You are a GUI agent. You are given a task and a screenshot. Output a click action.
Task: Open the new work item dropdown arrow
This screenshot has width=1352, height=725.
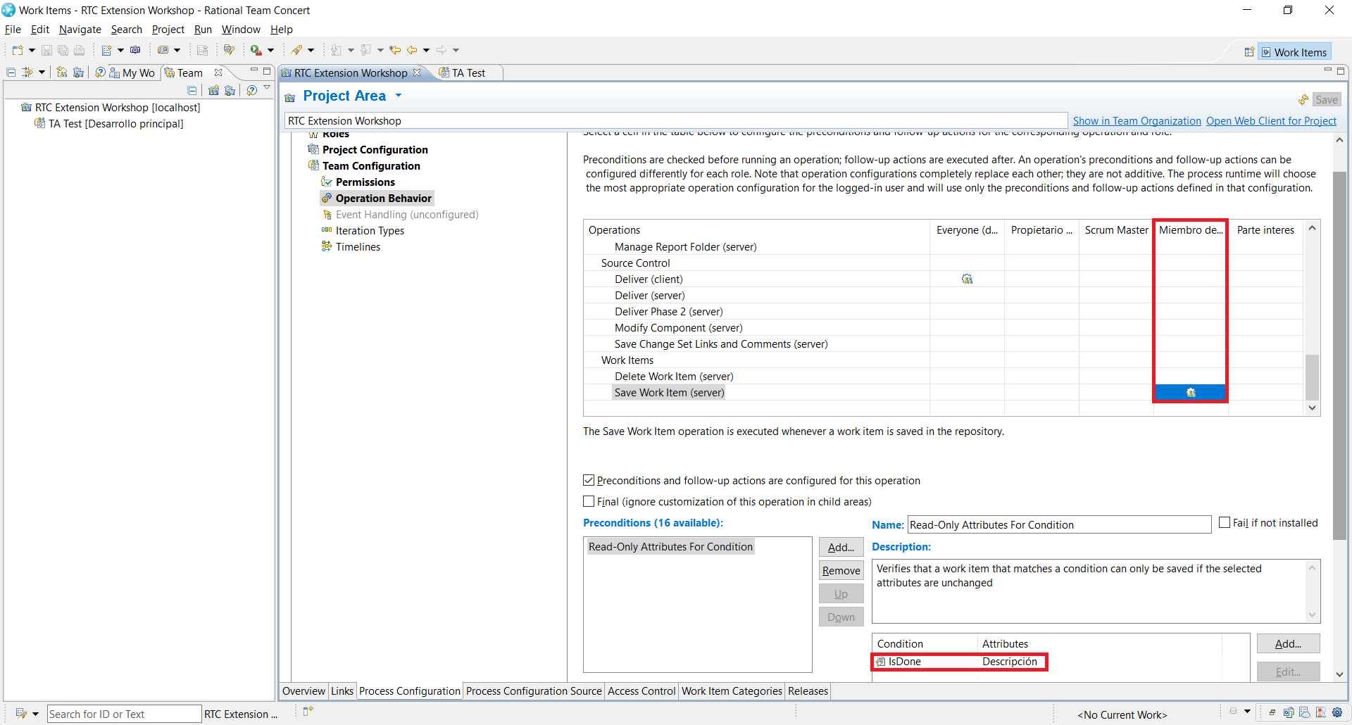click(120, 50)
